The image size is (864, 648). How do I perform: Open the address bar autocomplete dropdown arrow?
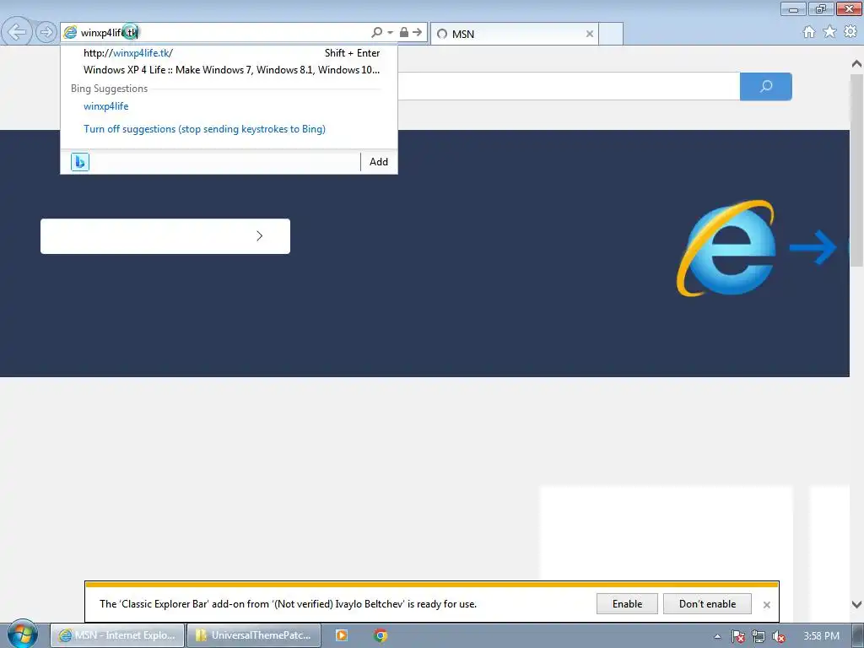coord(390,33)
